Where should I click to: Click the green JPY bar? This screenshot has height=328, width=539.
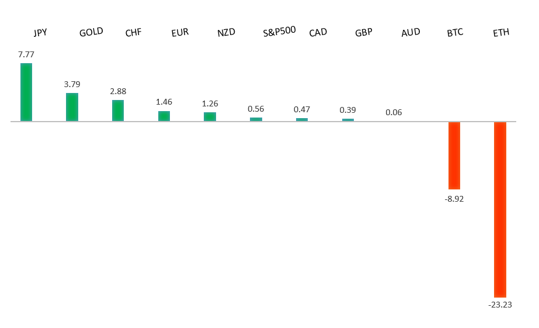coord(26,92)
